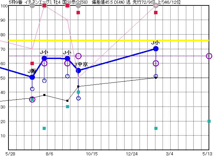The width and height of the screenshot is (214, 156).
Task: Select the gray circle at top right
Action: 156,5
